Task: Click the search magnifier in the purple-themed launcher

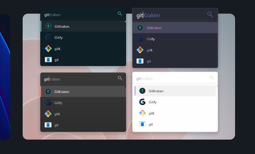Action: (210, 14)
